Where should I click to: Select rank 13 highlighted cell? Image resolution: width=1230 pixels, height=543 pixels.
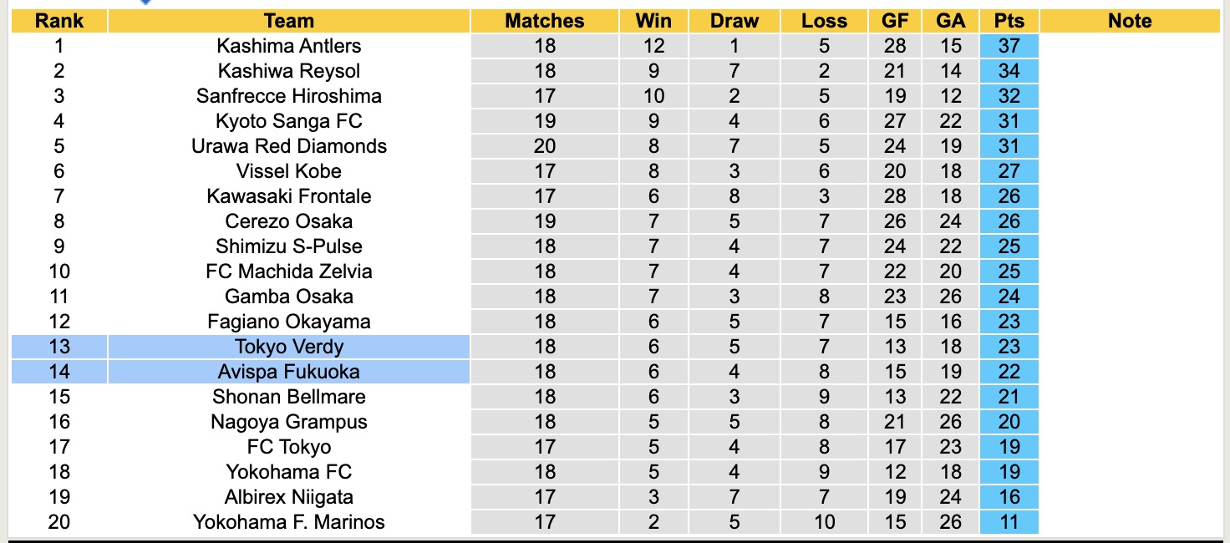(59, 347)
